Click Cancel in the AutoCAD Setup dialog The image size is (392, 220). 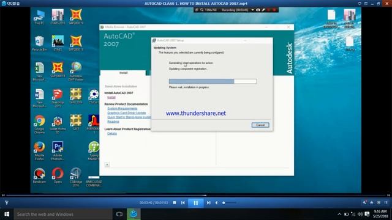[260, 125]
